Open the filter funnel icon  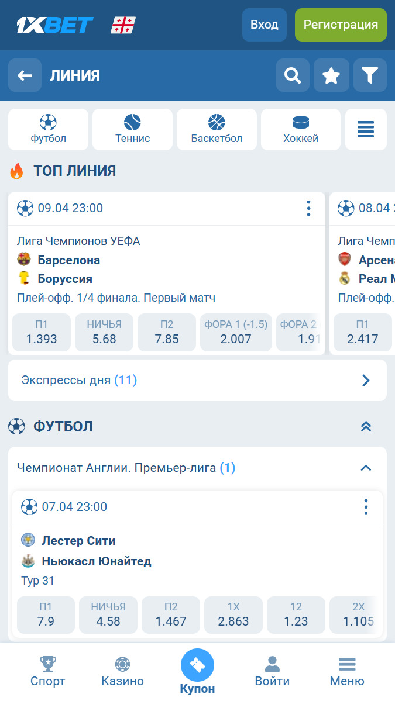click(370, 75)
